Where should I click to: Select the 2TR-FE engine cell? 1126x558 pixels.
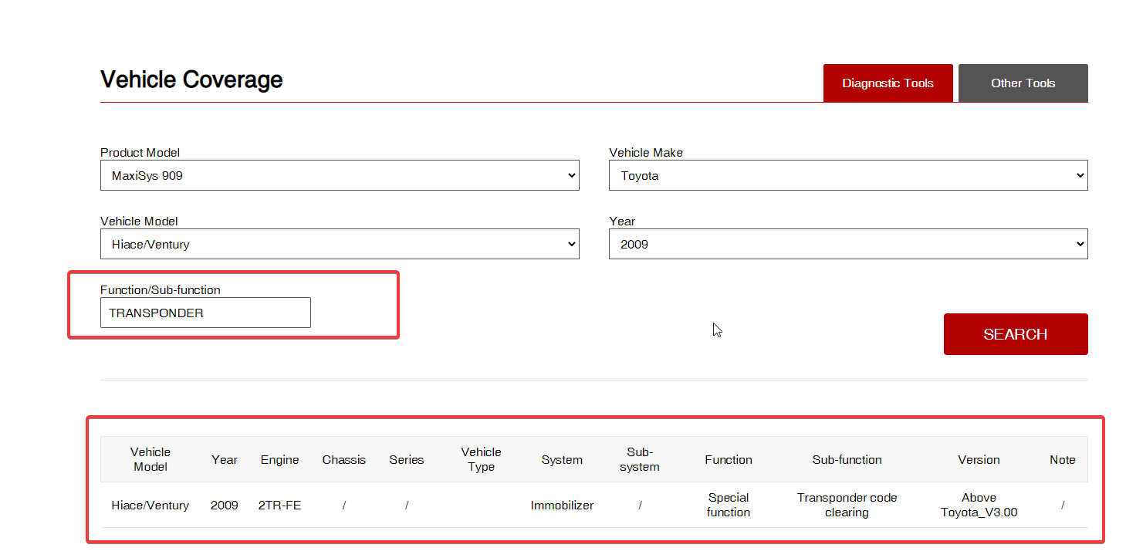tap(279, 506)
